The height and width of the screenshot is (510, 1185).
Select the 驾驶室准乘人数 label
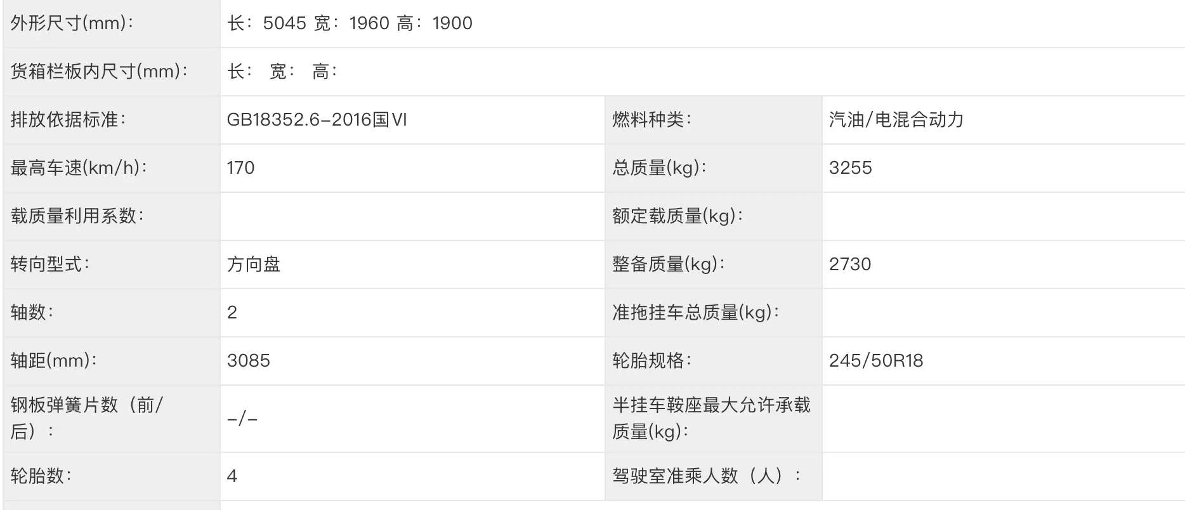(x=706, y=476)
